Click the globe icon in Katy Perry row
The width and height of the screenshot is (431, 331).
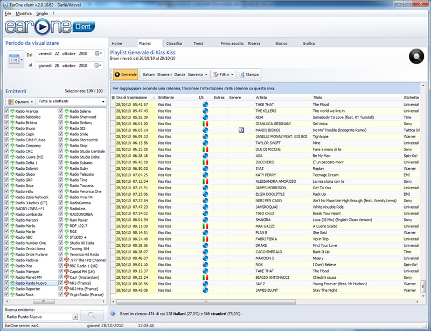tap(205, 175)
